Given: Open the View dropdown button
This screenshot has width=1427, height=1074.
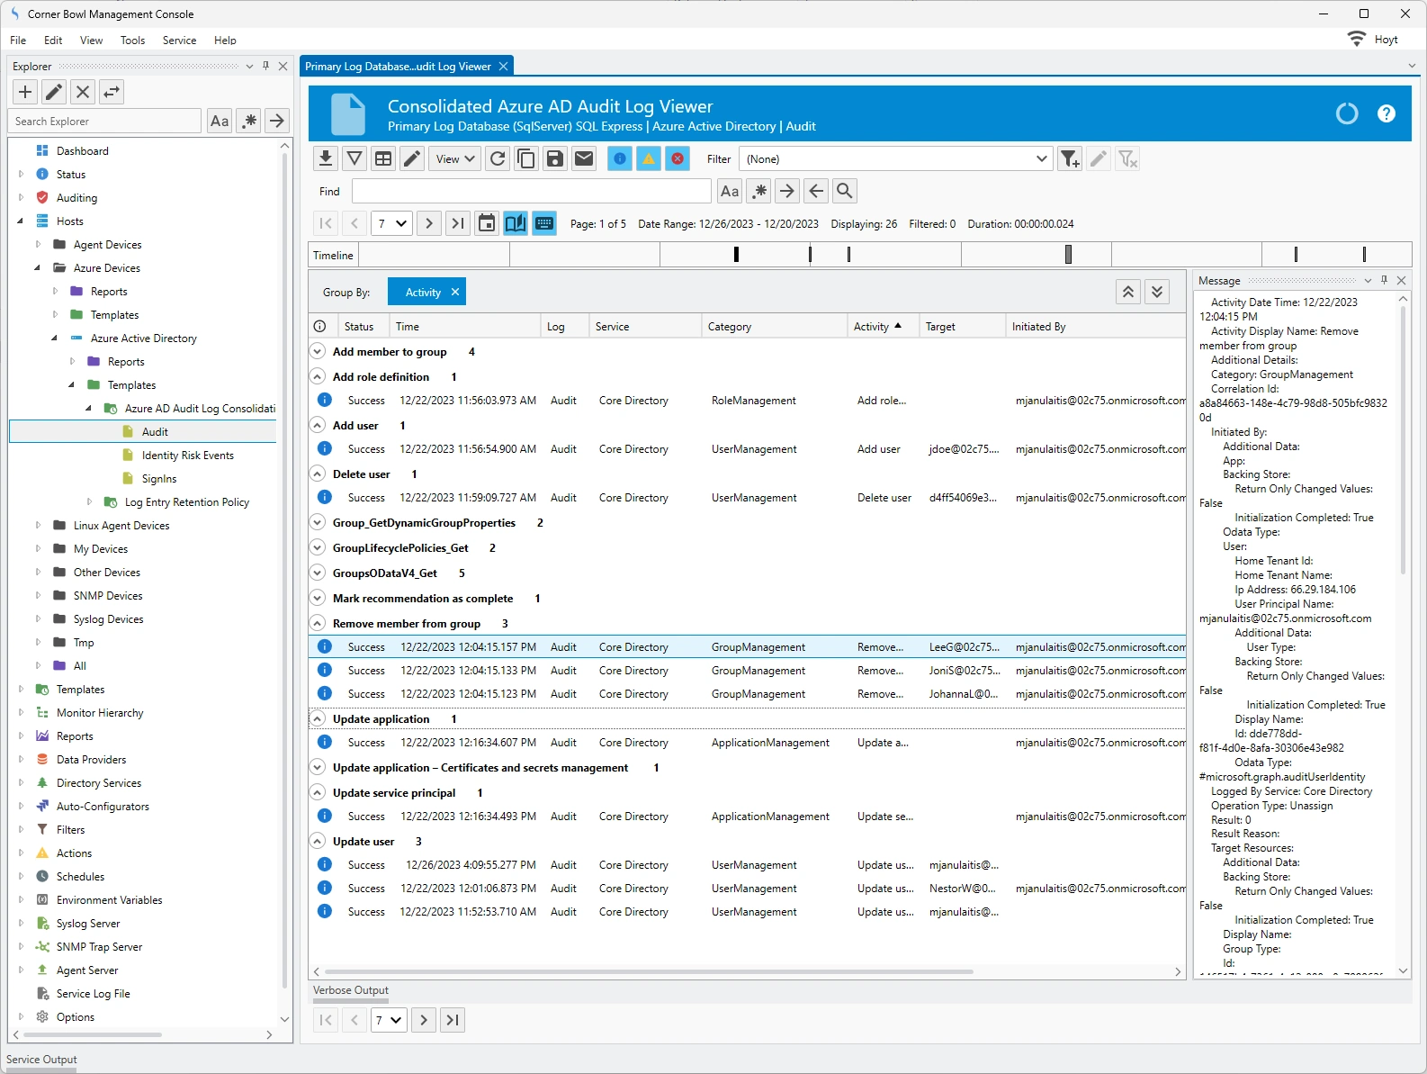Looking at the screenshot, I should coord(455,159).
